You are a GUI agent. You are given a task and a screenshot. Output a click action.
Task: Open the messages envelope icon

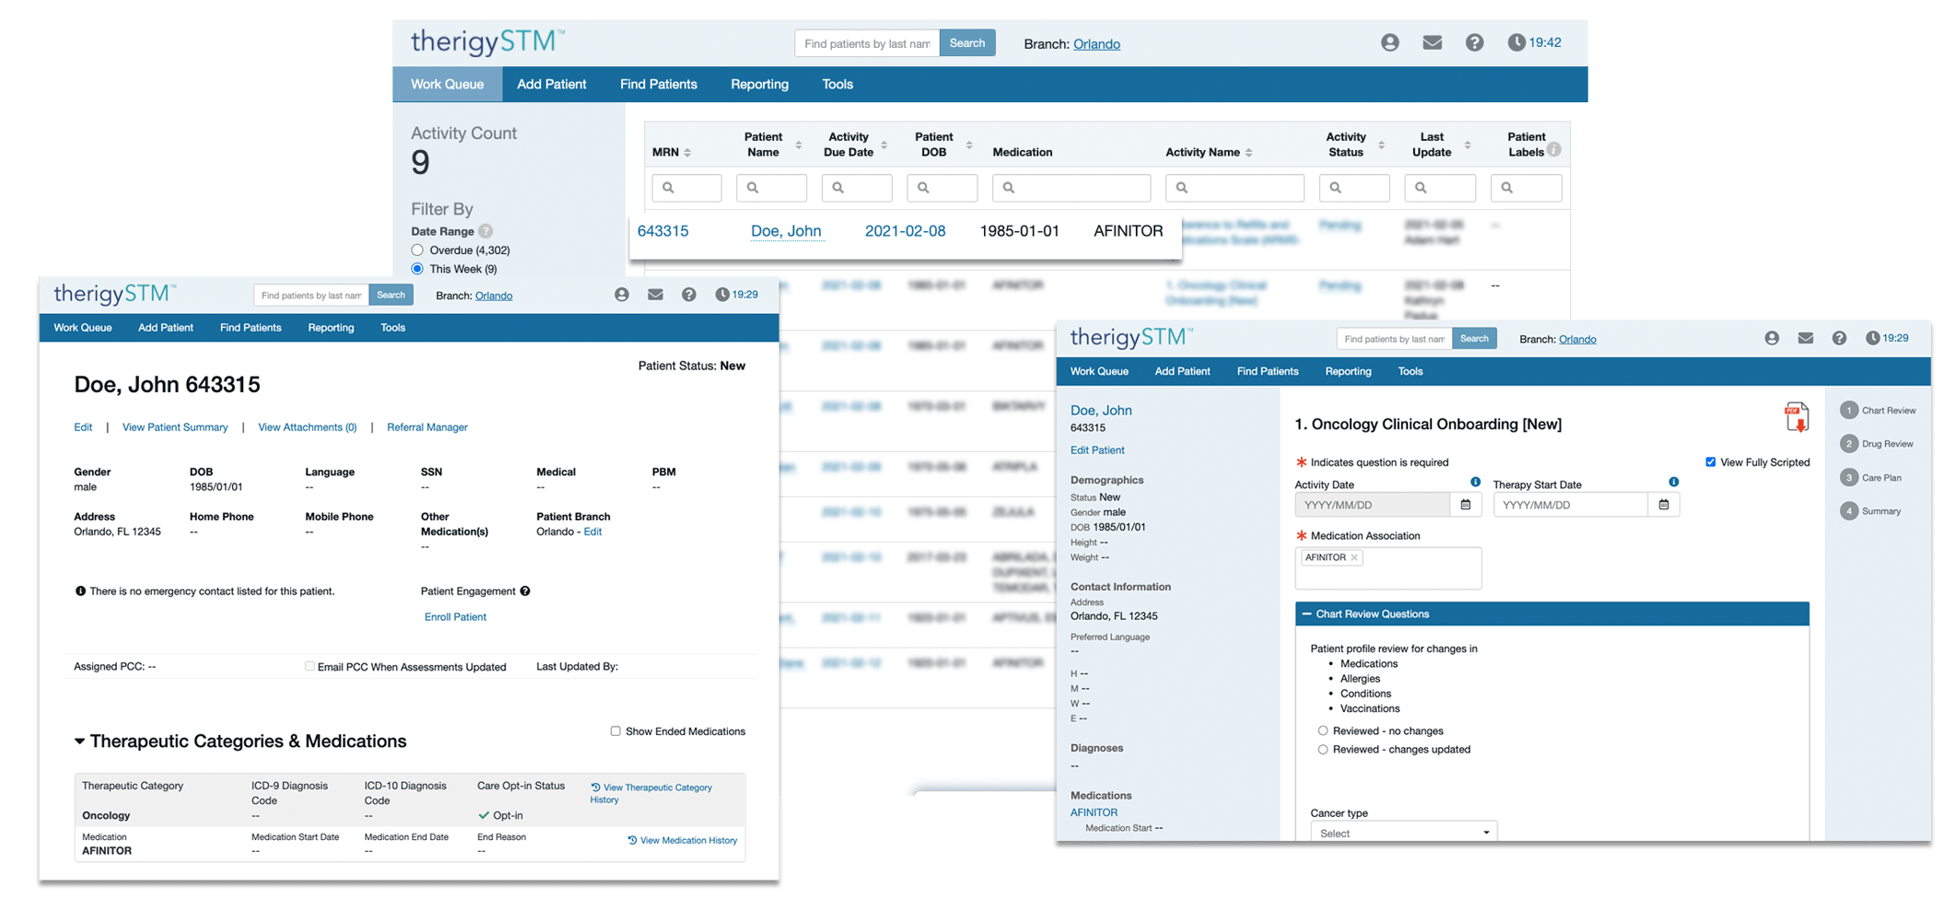click(x=1432, y=42)
